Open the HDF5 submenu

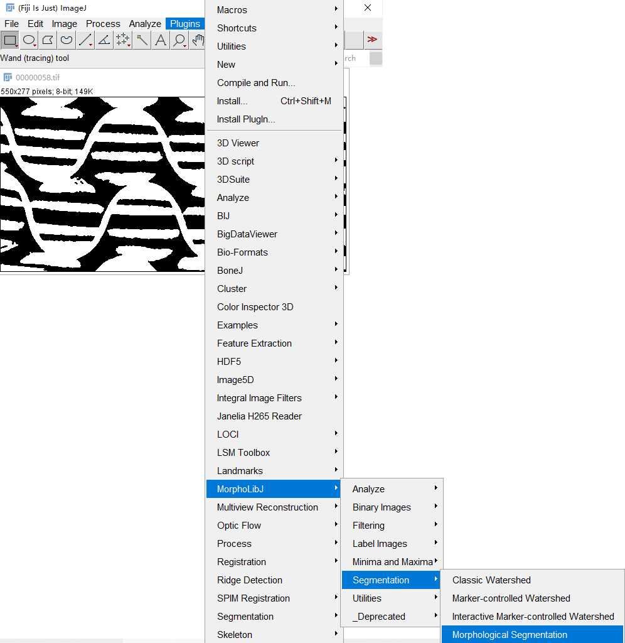274,361
